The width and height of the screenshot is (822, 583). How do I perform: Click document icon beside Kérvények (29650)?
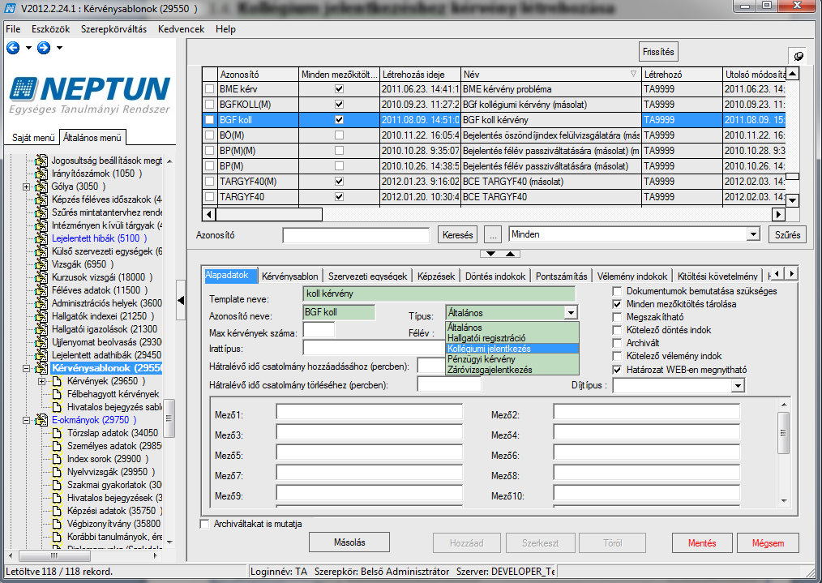click(x=57, y=381)
